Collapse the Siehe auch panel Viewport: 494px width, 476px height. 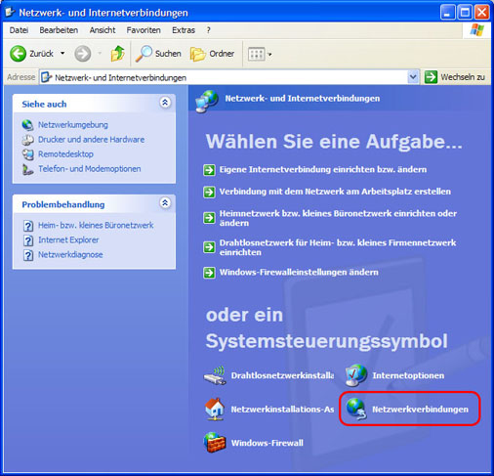click(x=165, y=103)
